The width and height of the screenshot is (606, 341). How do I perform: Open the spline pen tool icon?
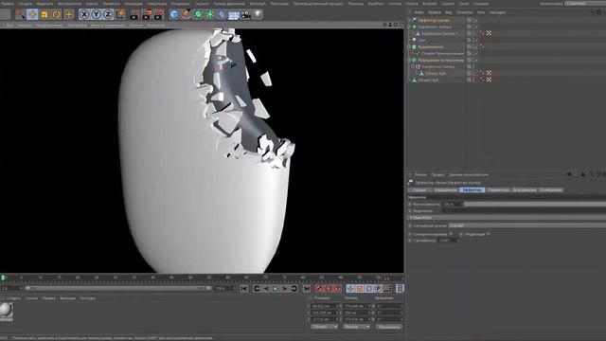(187, 15)
